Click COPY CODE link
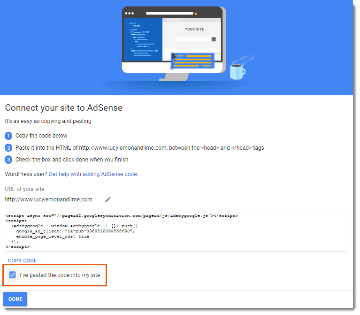The height and width of the screenshot is (315, 360). [x=22, y=261]
